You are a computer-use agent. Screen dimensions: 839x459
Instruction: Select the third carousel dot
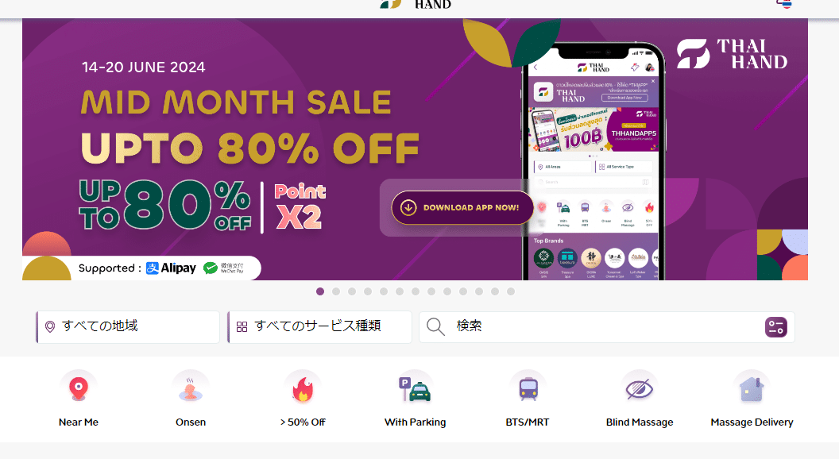click(x=352, y=291)
